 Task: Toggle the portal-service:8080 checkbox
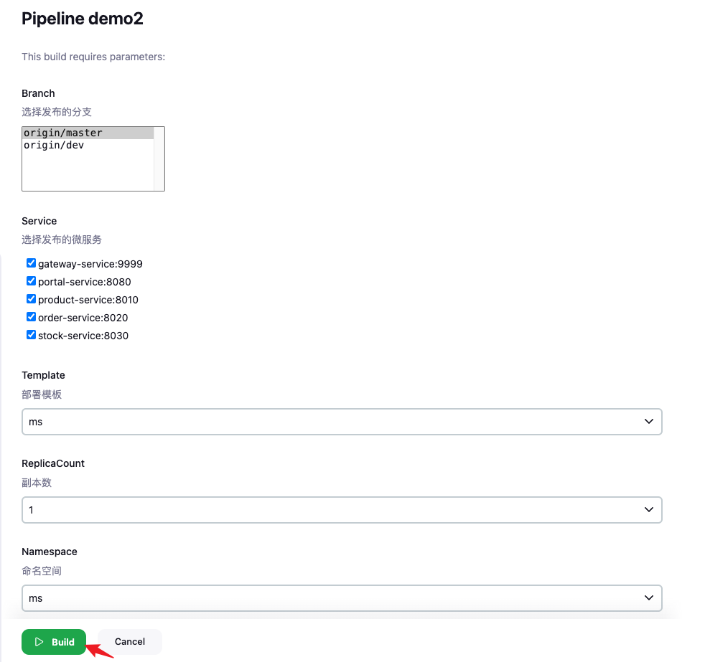coord(31,280)
